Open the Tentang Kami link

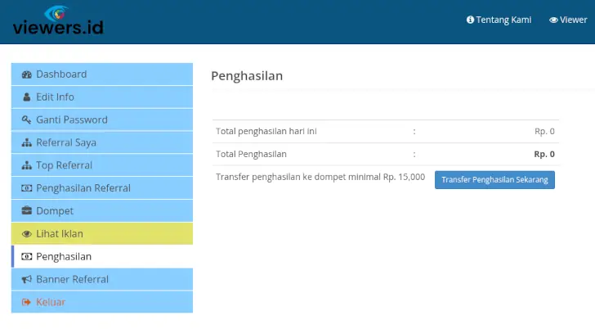(x=499, y=20)
